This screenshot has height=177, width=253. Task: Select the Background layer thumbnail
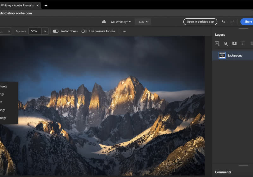tap(222, 55)
